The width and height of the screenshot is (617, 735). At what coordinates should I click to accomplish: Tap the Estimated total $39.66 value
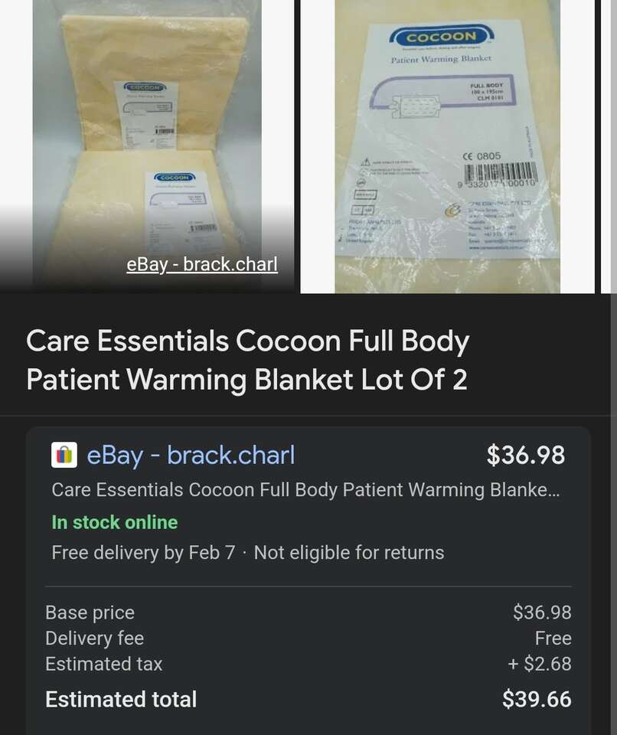coord(537,699)
